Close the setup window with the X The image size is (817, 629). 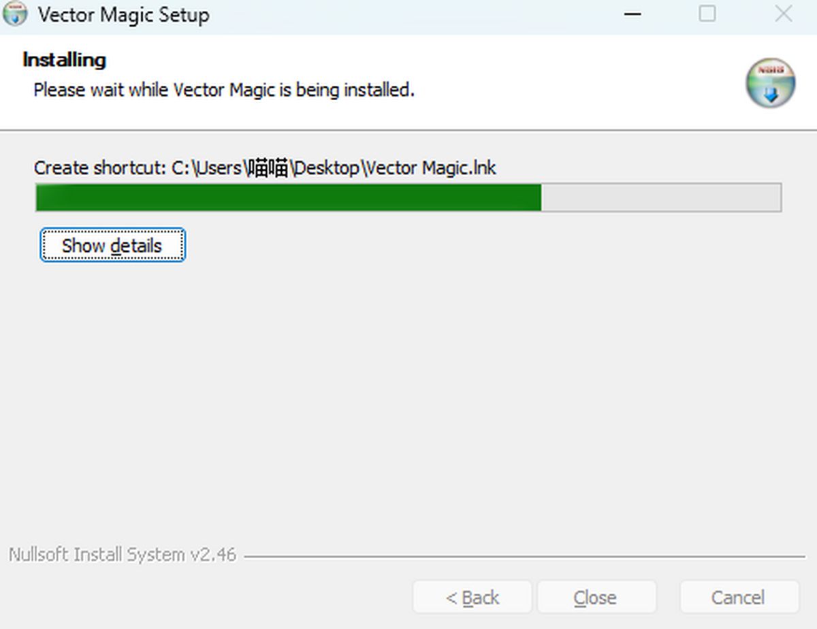784,14
